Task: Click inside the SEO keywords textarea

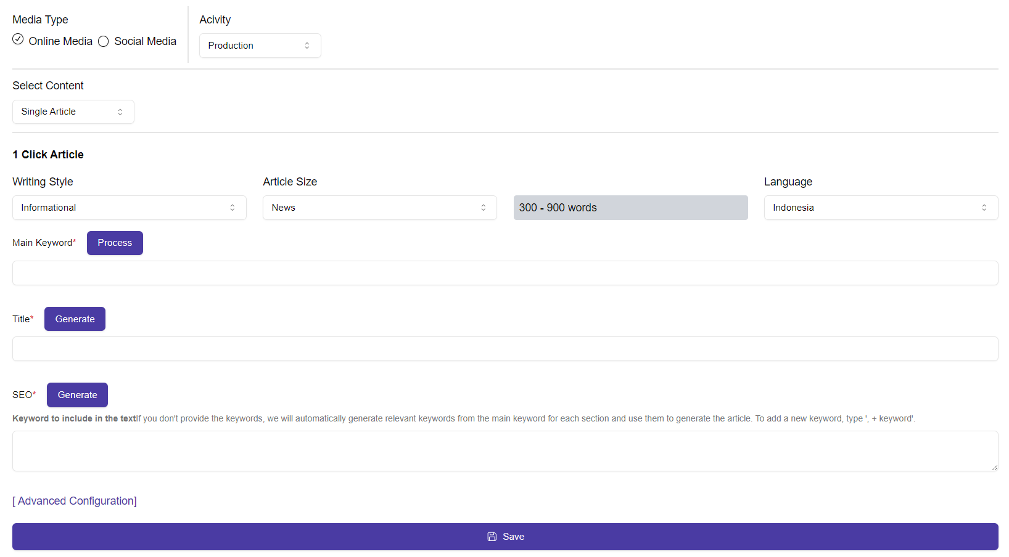Action: 504,451
